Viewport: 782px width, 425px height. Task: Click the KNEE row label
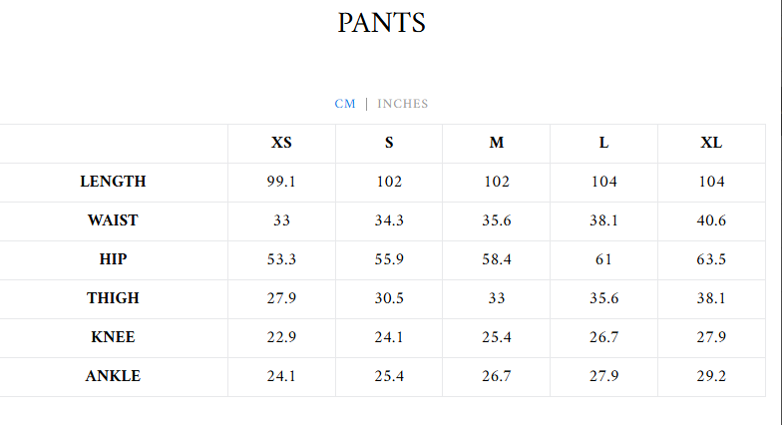click(113, 337)
